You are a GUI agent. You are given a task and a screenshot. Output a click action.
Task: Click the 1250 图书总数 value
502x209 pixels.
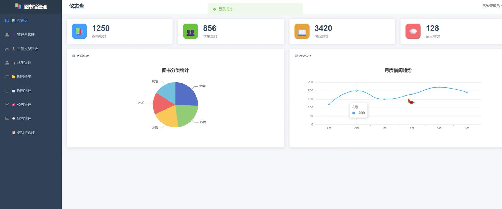[x=101, y=28]
